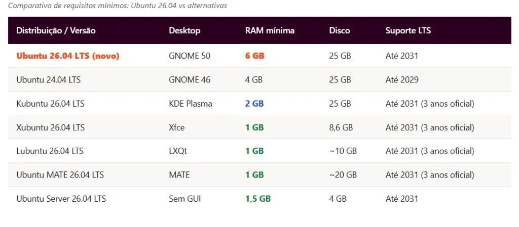
Task: Select the 'Ubuntu Server 26.04 LTS' cell
Action: click(61, 199)
